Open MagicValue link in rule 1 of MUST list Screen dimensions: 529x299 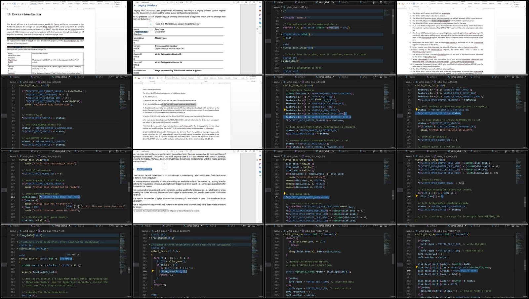pyautogui.click(x=446, y=14)
